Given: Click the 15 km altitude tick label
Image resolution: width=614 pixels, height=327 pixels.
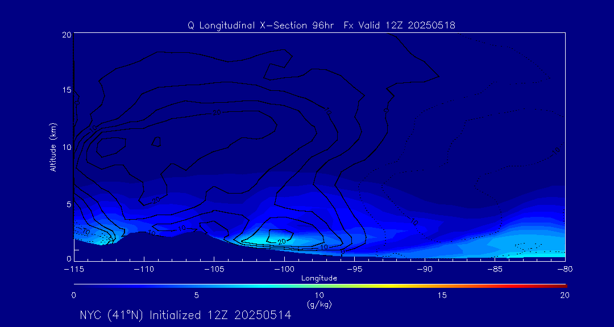Looking at the screenshot, I should (x=65, y=90).
